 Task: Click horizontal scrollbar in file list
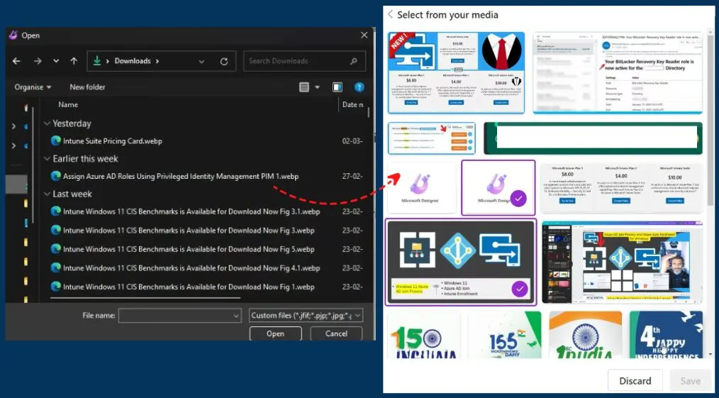click(x=145, y=299)
